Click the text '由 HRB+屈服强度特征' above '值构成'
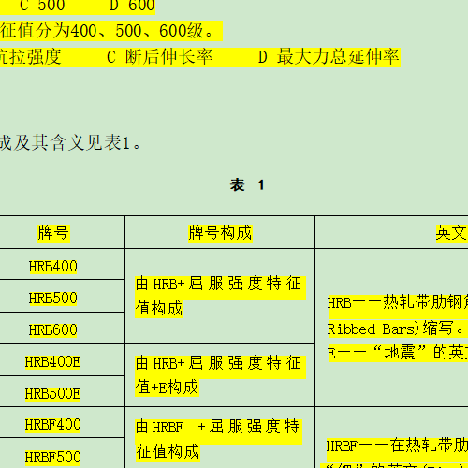This screenshot has height=468, width=468. coord(218,284)
